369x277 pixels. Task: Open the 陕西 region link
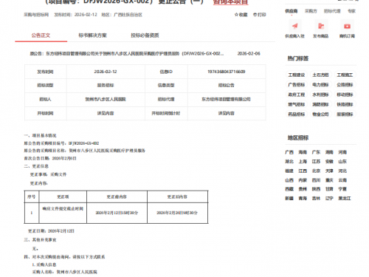click(x=316, y=189)
